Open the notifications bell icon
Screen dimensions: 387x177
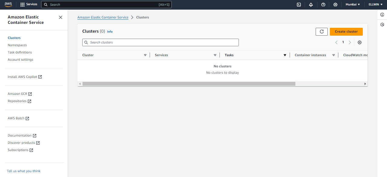pos(311,5)
